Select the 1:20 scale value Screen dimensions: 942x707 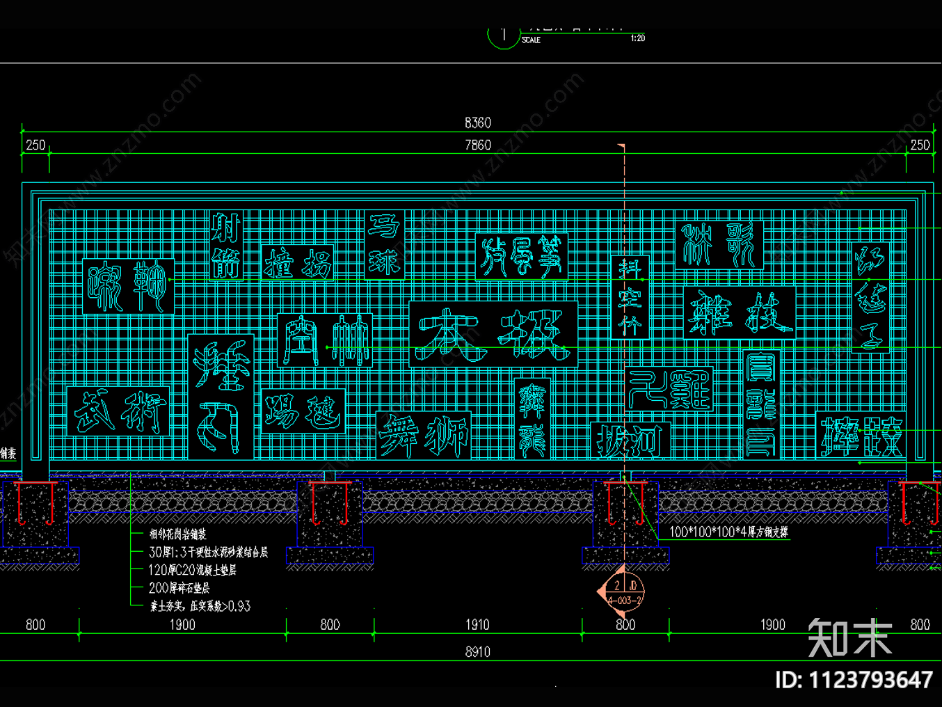tap(638, 38)
